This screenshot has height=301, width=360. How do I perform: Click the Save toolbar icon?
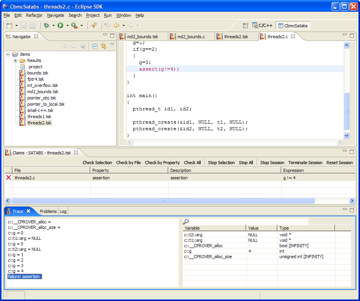click(23, 25)
